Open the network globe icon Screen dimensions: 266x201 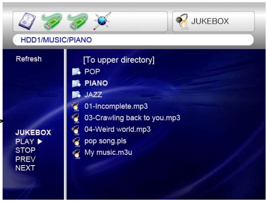pos(102,21)
